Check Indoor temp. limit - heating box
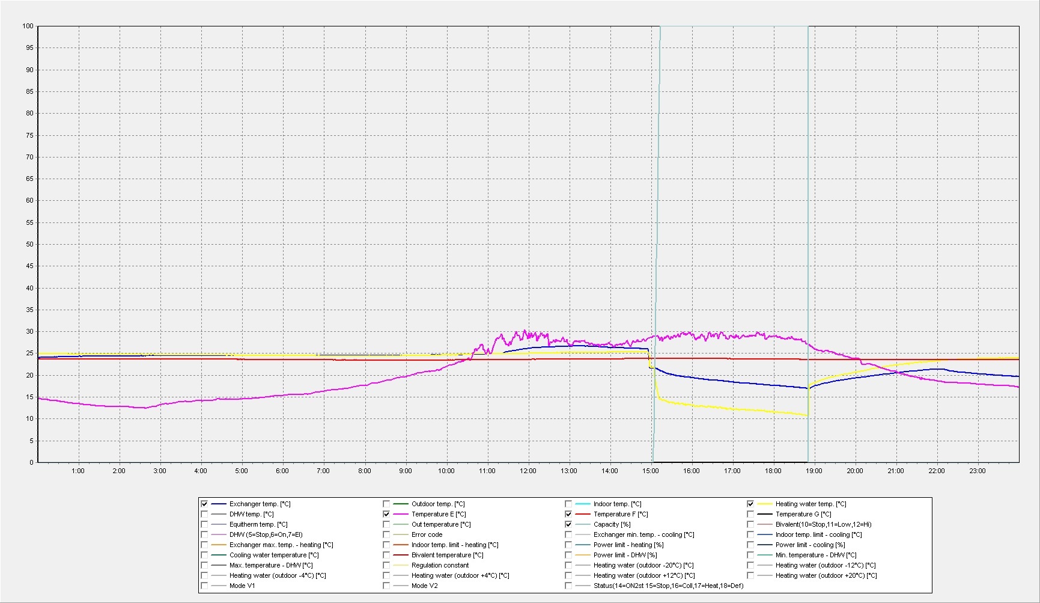The image size is (1040, 603). click(x=386, y=545)
